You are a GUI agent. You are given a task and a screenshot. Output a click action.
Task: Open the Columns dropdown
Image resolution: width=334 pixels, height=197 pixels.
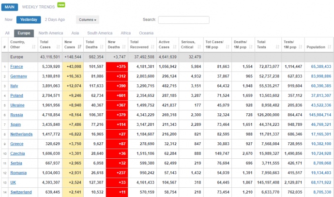pyautogui.click(x=87, y=20)
